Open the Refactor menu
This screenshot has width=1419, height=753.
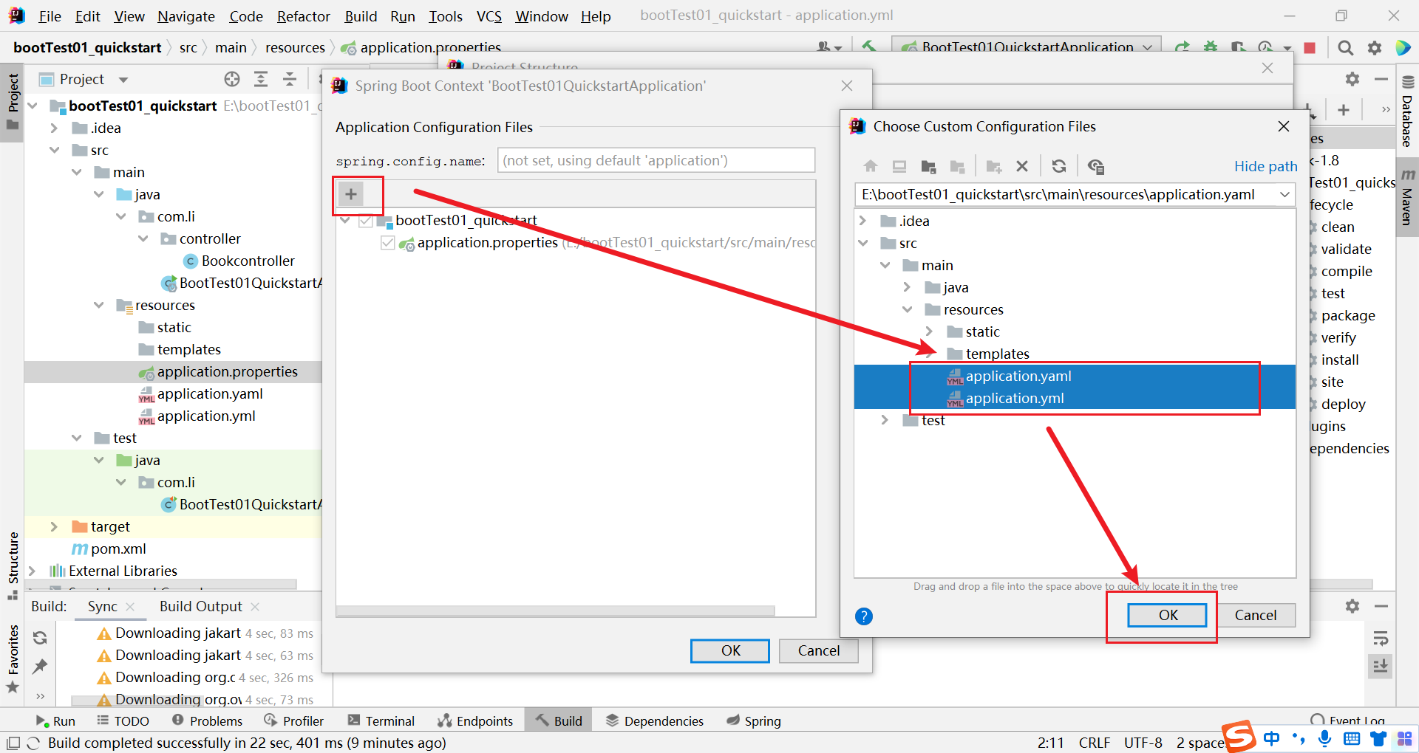303,16
